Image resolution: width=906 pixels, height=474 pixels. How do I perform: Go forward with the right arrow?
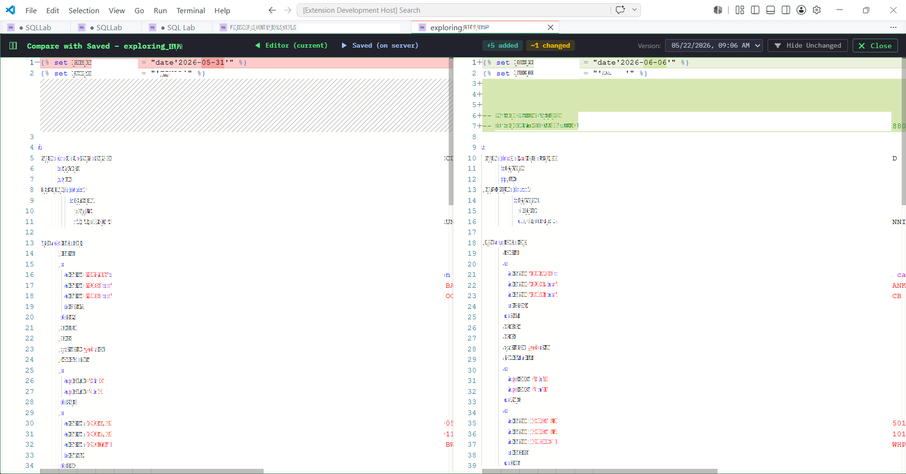288,10
